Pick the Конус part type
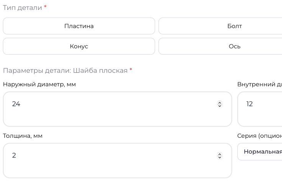Viewport: 282px width, 183px height. tap(79, 46)
